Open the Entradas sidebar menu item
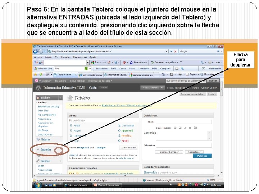Screen dimensions: 259x194 (46, 149)
